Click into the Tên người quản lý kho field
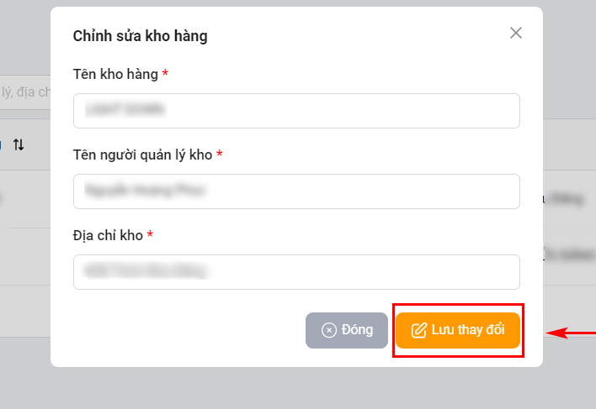This screenshot has height=409, width=596. pos(296,191)
